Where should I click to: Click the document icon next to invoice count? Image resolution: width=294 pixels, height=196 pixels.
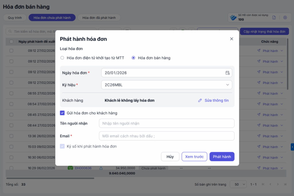click(x=274, y=18)
